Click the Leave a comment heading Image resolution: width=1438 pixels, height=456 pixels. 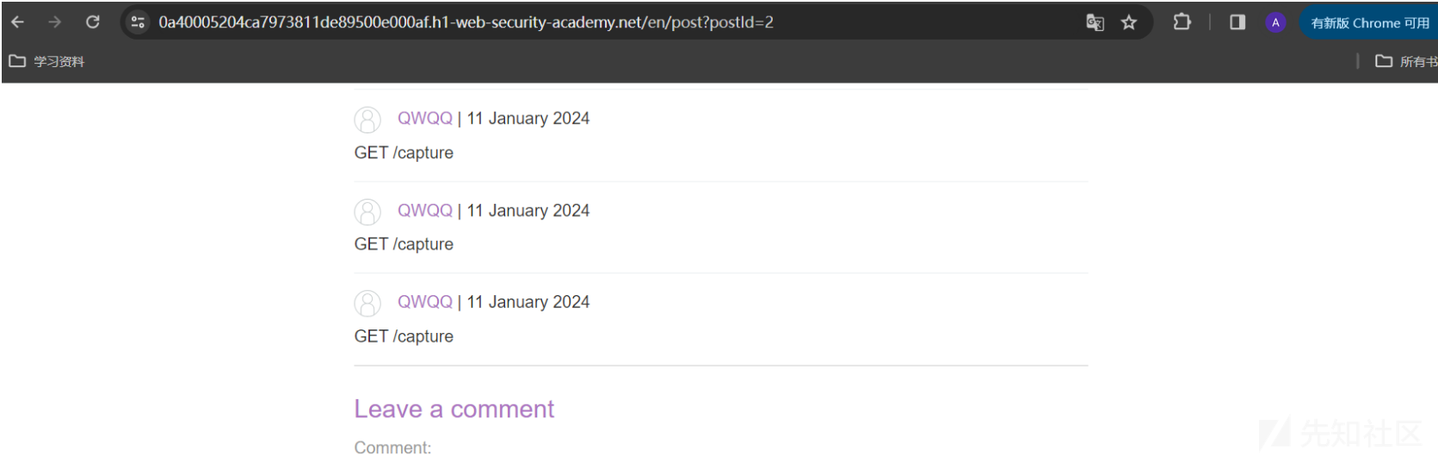[x=454, y=410]
